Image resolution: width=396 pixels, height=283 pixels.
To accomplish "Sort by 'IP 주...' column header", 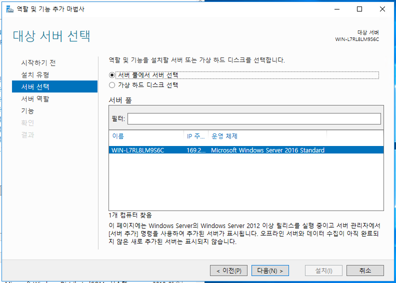I will 196,136.
